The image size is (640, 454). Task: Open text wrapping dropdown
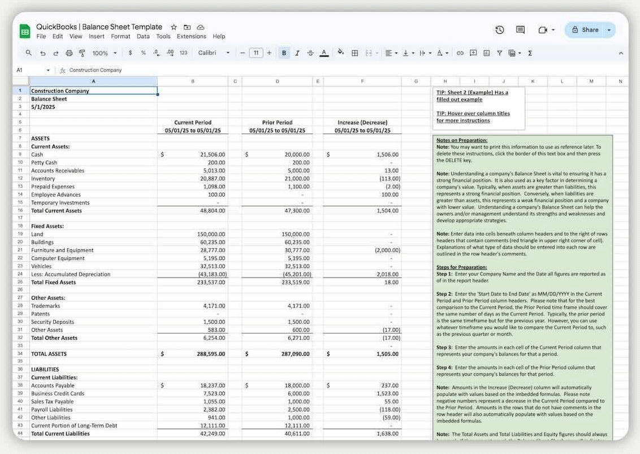coord(425,53)
